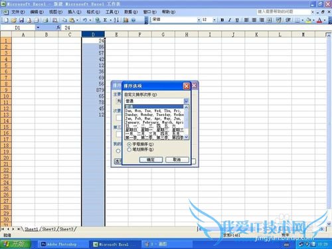Open the 数据 (Data) menu
332x249 pixels.
(131, 12)
